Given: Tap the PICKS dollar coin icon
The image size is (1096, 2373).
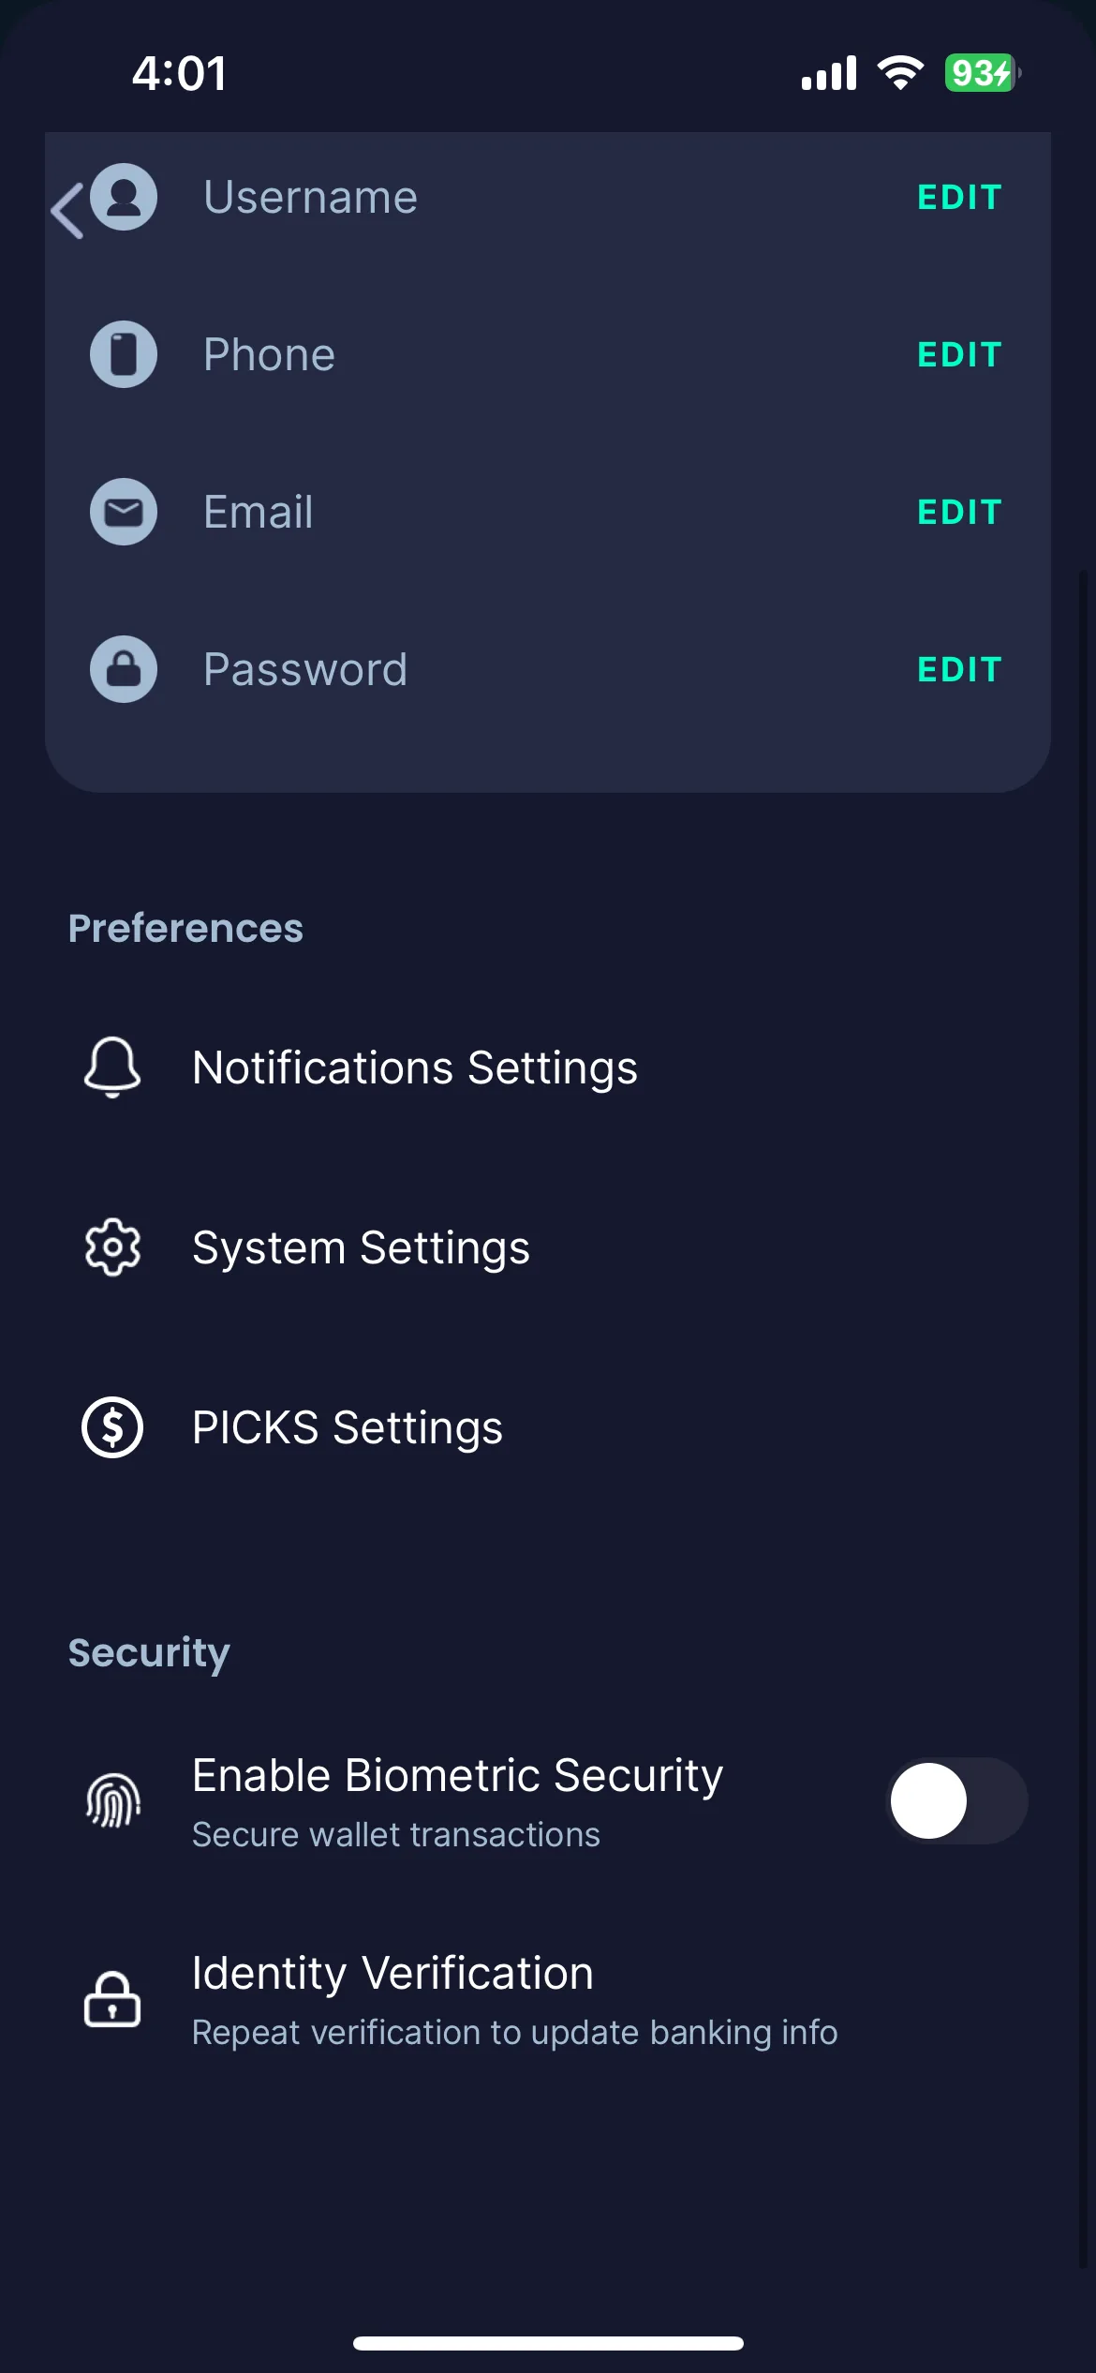Looking at the screenshot, I should pos(112,1427).
